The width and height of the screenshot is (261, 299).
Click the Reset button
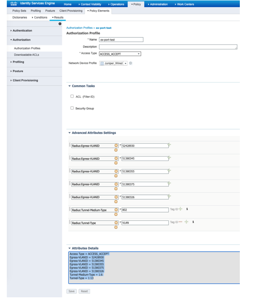coord(84,291)
